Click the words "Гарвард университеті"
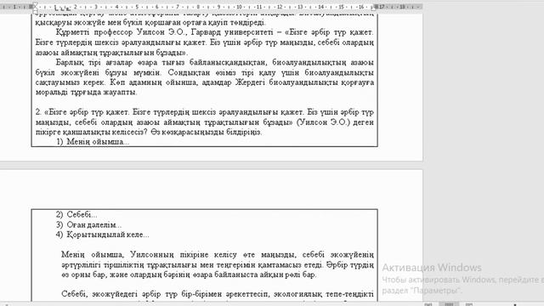Viewport: 544px width, 306px height. pos(232,32)
